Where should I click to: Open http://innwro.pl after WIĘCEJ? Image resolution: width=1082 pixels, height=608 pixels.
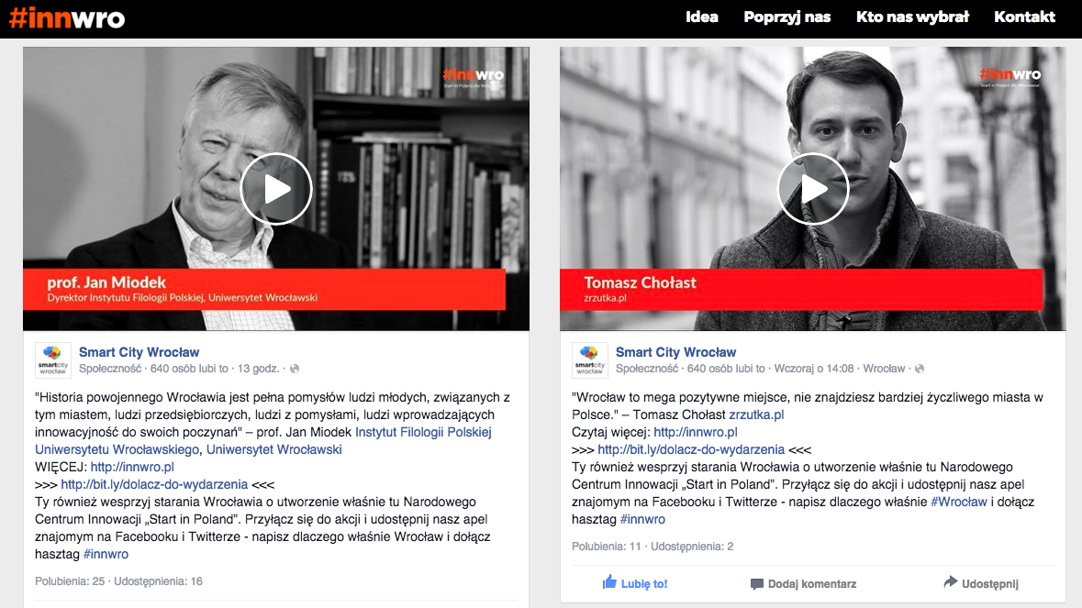click(x=132, y=467)
